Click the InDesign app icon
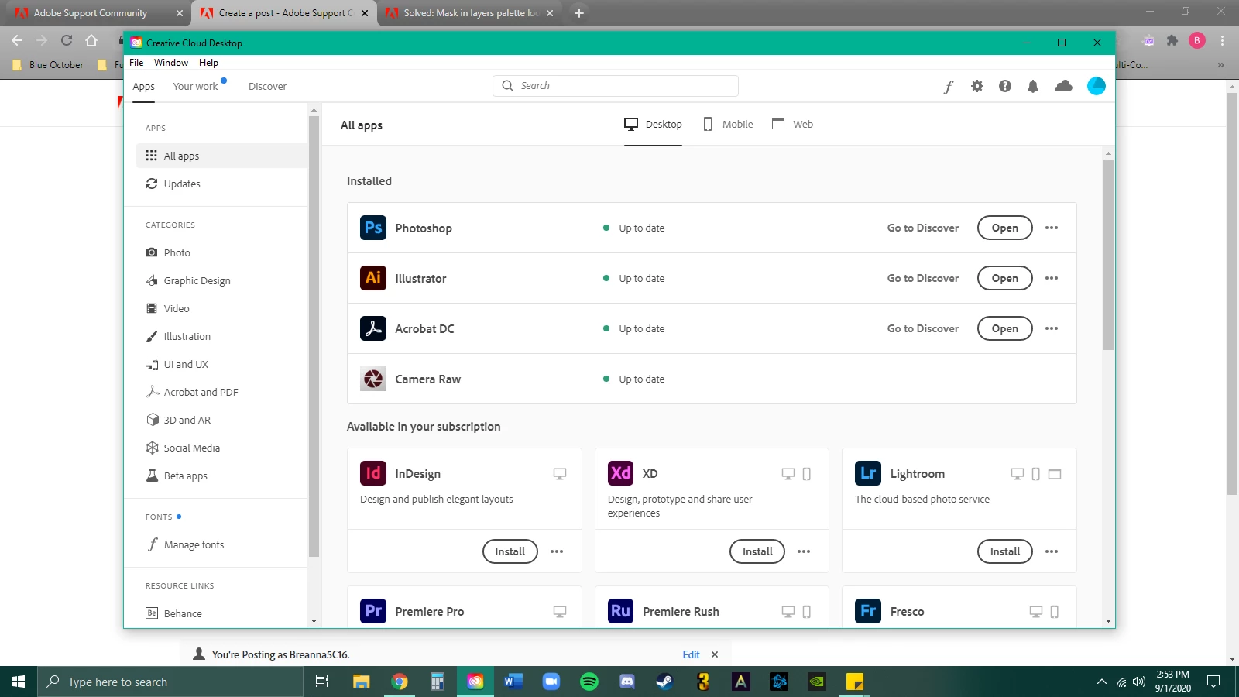The width and height of the screenshot is (1239, 697). point(373,473)
